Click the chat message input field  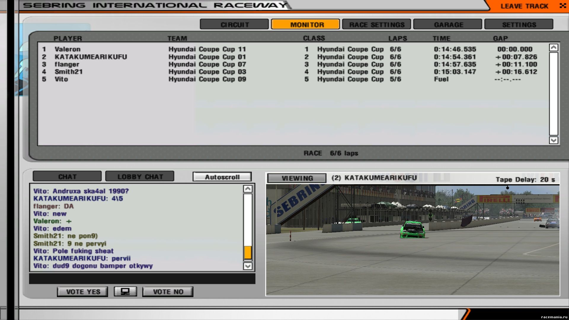pyautogui.click(x=142, y=279)
